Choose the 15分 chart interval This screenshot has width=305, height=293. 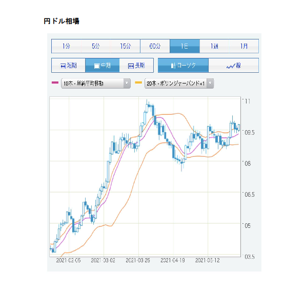125,46
